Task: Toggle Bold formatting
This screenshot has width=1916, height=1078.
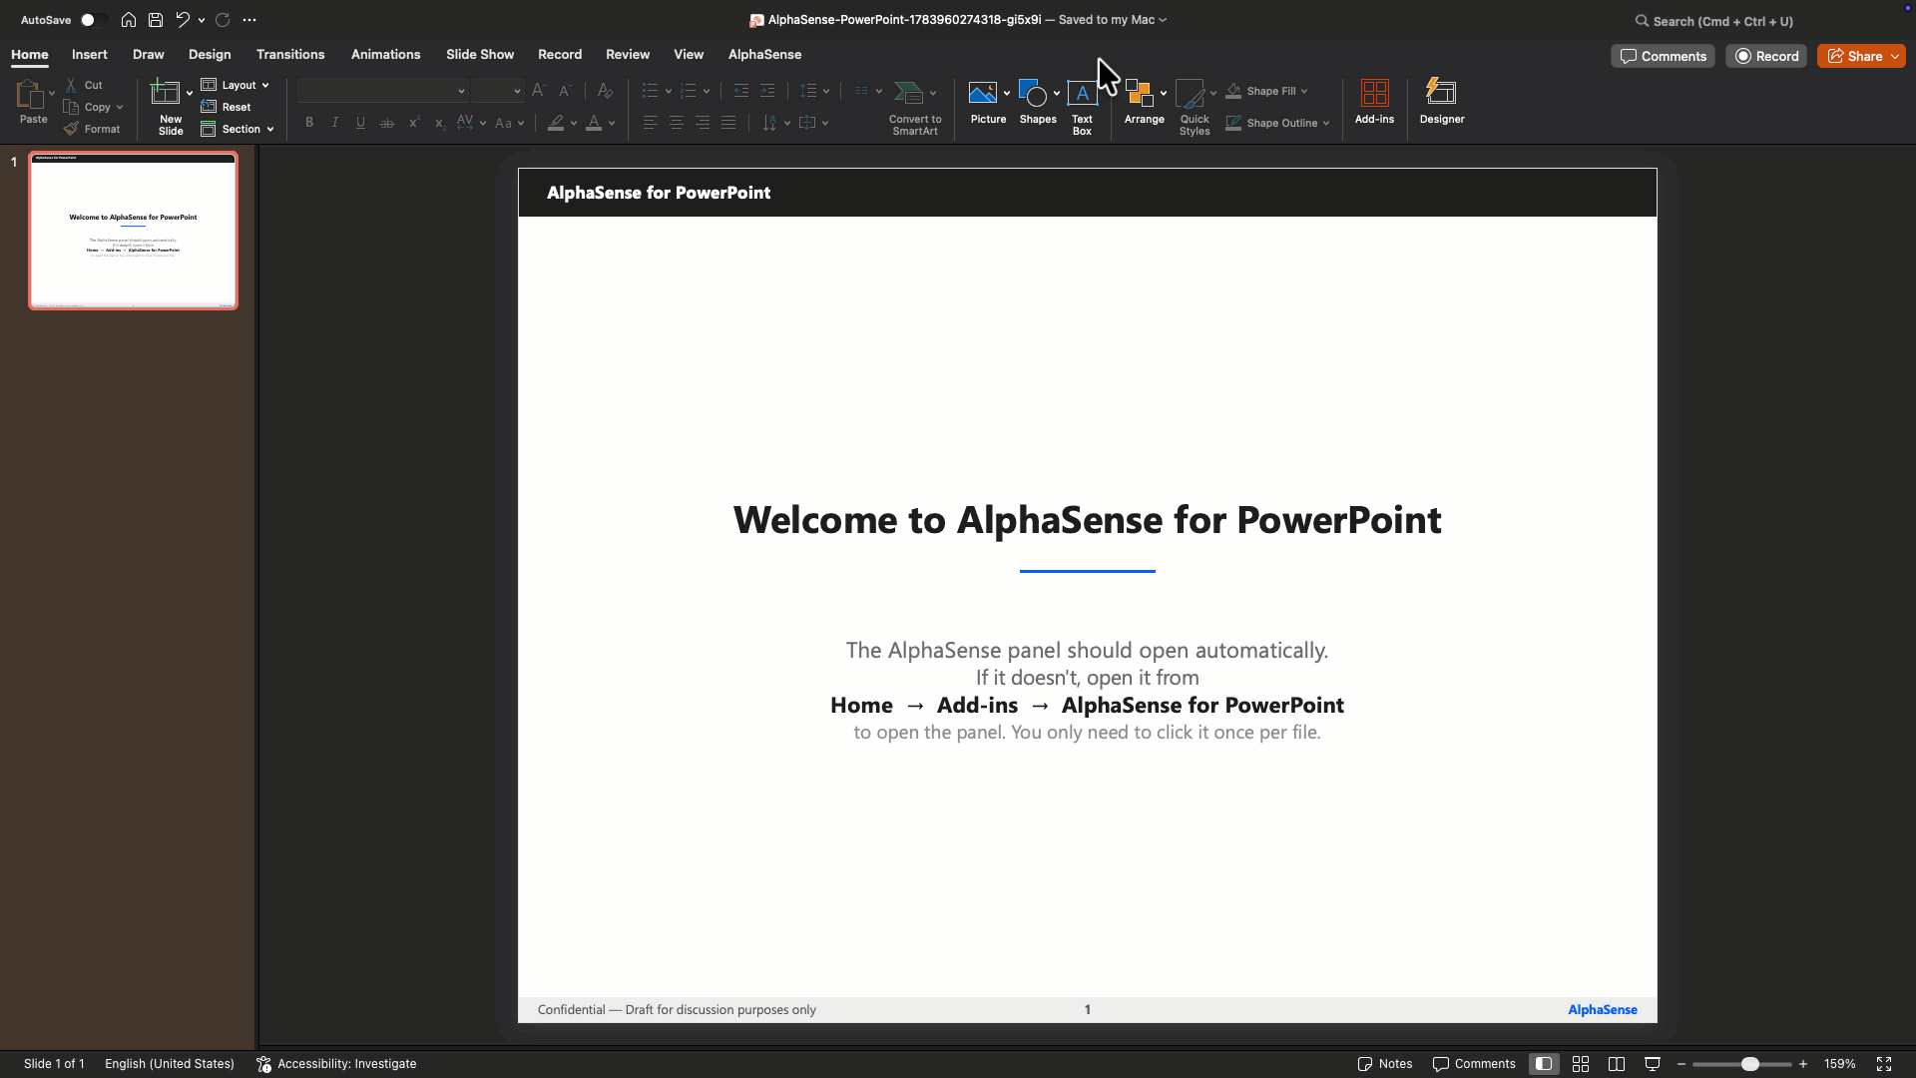Action: pyautogui.click(x=309, y=123)
